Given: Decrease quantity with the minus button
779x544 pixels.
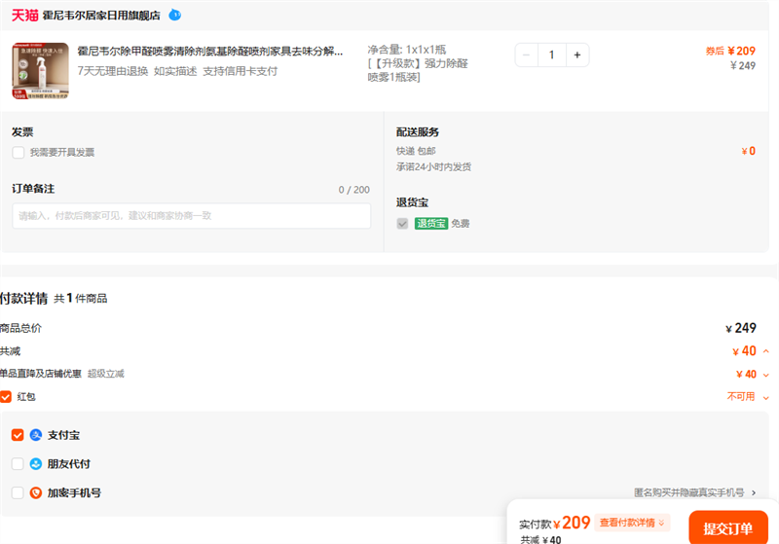Looking at the screenshot, I should pyautogui.click(x=527, y=55).
